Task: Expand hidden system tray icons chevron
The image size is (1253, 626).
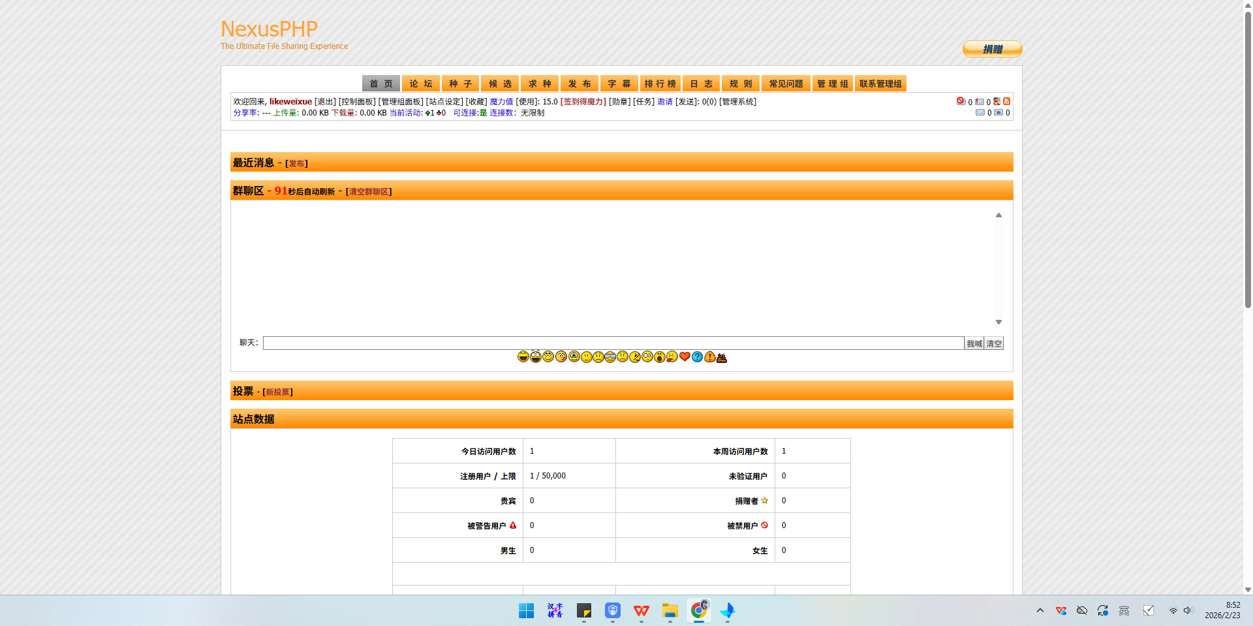Action: tap(1040, 610)
